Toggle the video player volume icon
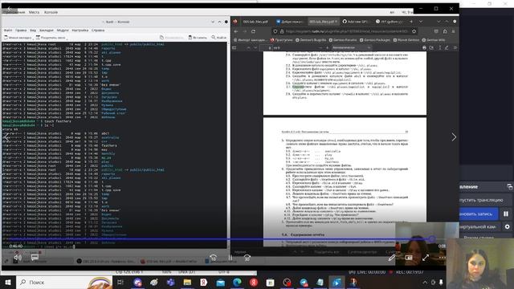The height and width of the screenshot is (289, 514). (x=18, y=258)
